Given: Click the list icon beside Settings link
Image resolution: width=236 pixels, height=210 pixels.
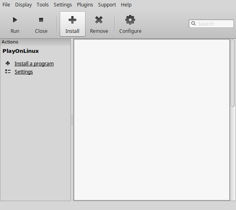Looking at the screenshot, I should (8, 71).
